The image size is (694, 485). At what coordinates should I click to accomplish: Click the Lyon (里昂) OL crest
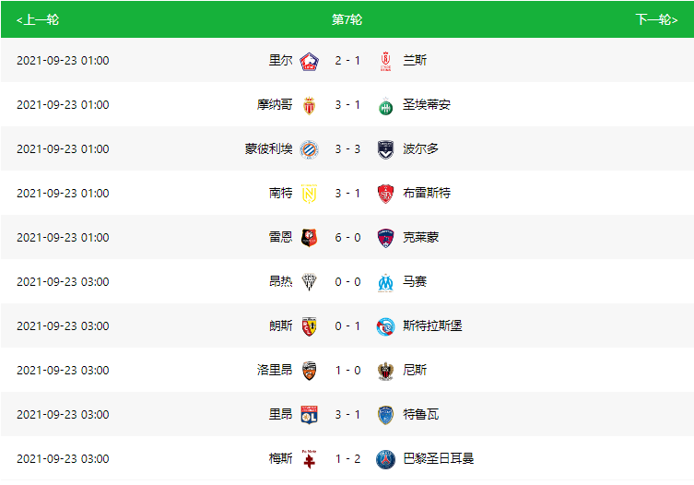coord(309,415)
